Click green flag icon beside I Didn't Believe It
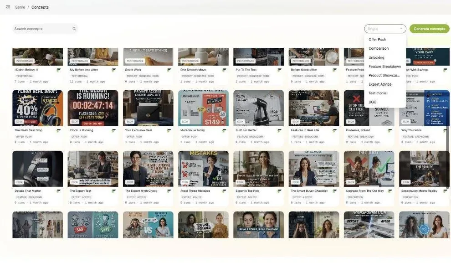Image resolution: width=451 pixels, height=263 pixels. click(59, 70)
